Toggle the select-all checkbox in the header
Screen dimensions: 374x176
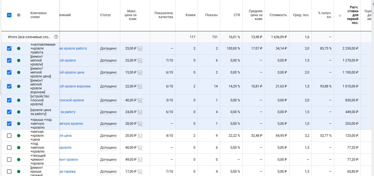[9, 15]
